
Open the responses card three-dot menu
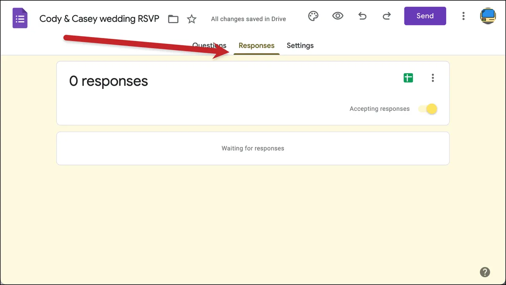[x=433, y=78]
